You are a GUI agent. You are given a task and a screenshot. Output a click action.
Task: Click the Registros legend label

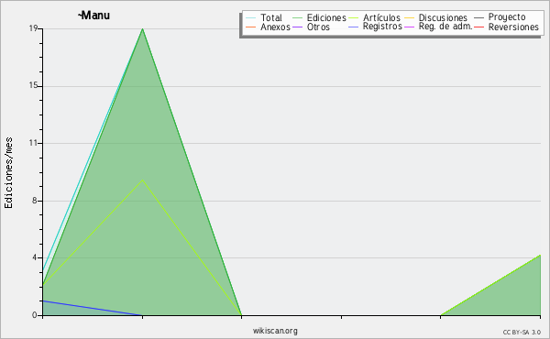(382, 27)
